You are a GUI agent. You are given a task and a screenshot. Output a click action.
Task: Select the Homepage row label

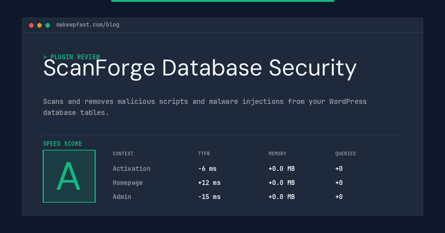coord(128,183)
